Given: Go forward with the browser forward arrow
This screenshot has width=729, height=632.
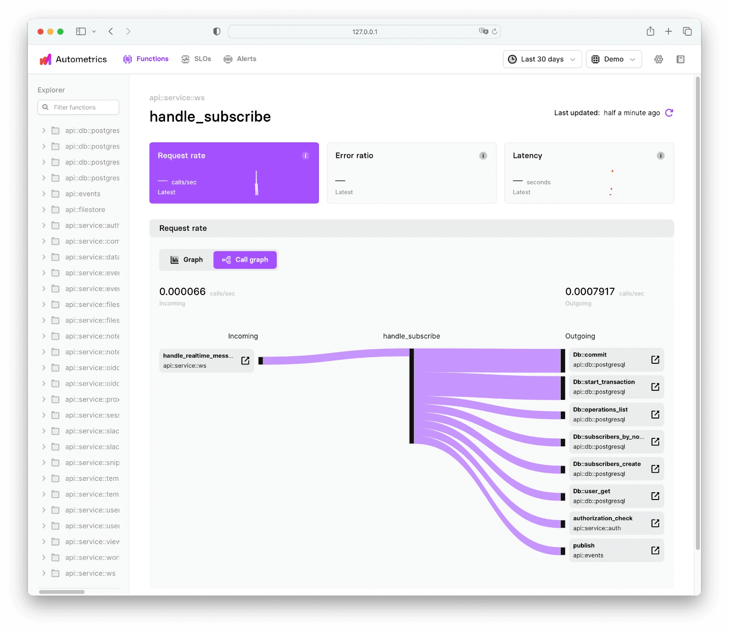Looking at the screenshot, I should (128, 31).
